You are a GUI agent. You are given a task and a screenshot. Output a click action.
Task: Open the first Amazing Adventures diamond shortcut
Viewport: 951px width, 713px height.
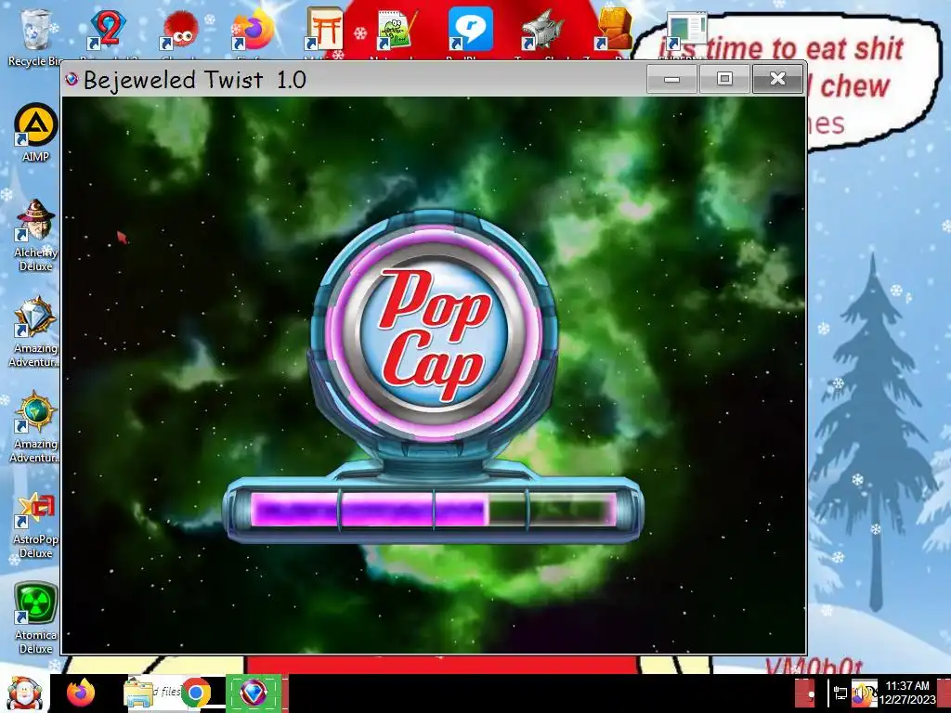pos(35,331)
